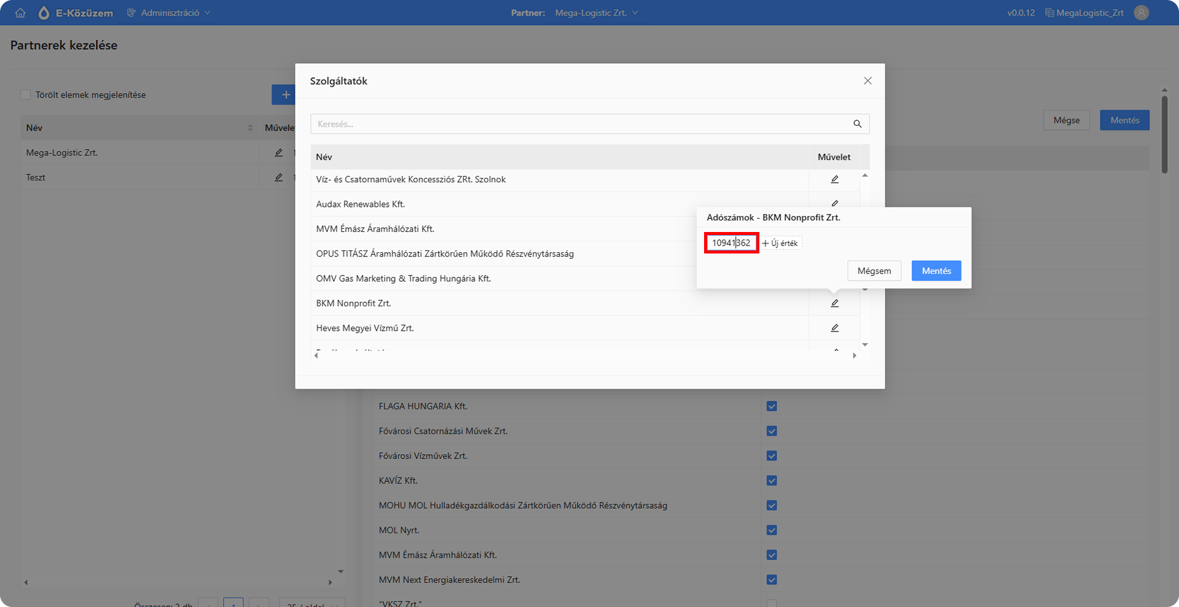Click the E-Közüzem droplet logo
The width and height of the screenshot is (1179, 607).
pyautogui.click(x=44, y=13)
